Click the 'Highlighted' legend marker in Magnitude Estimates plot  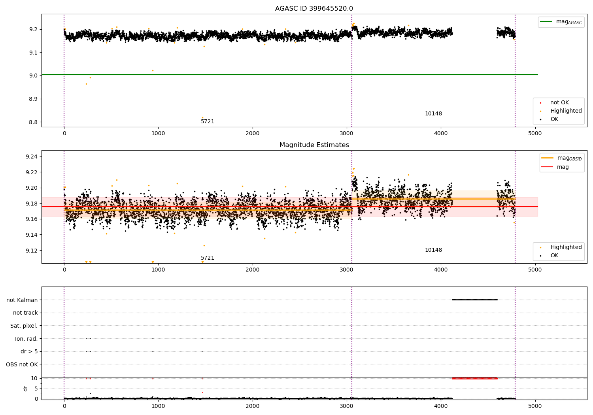tap(540, 247)
